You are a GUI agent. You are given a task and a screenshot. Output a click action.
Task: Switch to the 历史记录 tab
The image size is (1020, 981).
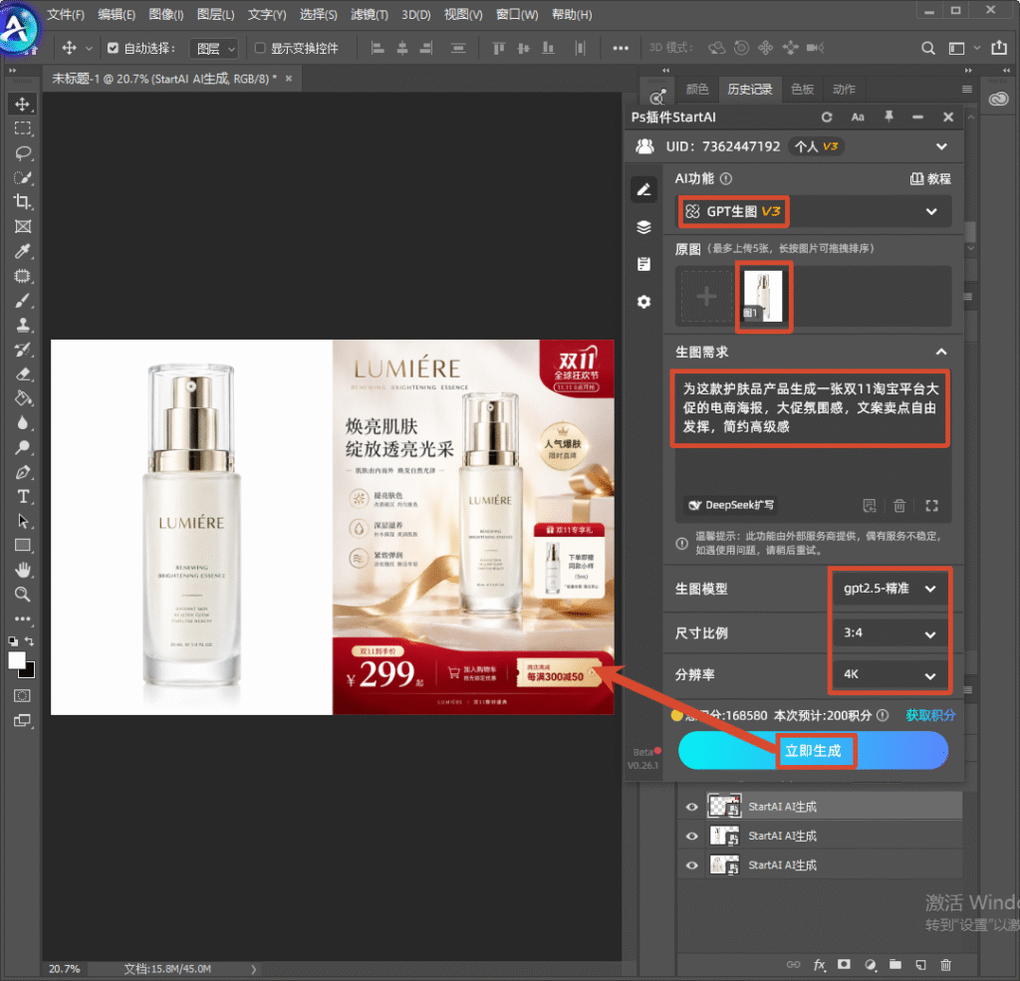tap(749, 89)
